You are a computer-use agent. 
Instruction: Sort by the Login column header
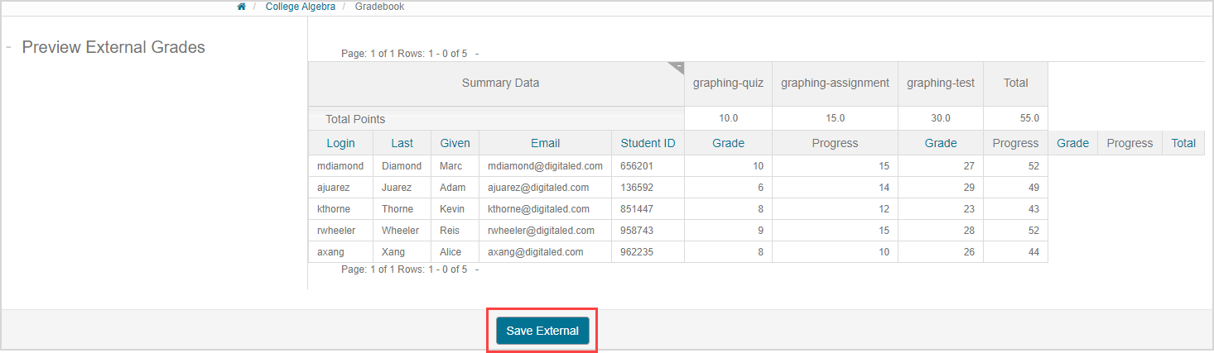pos(340,143)
